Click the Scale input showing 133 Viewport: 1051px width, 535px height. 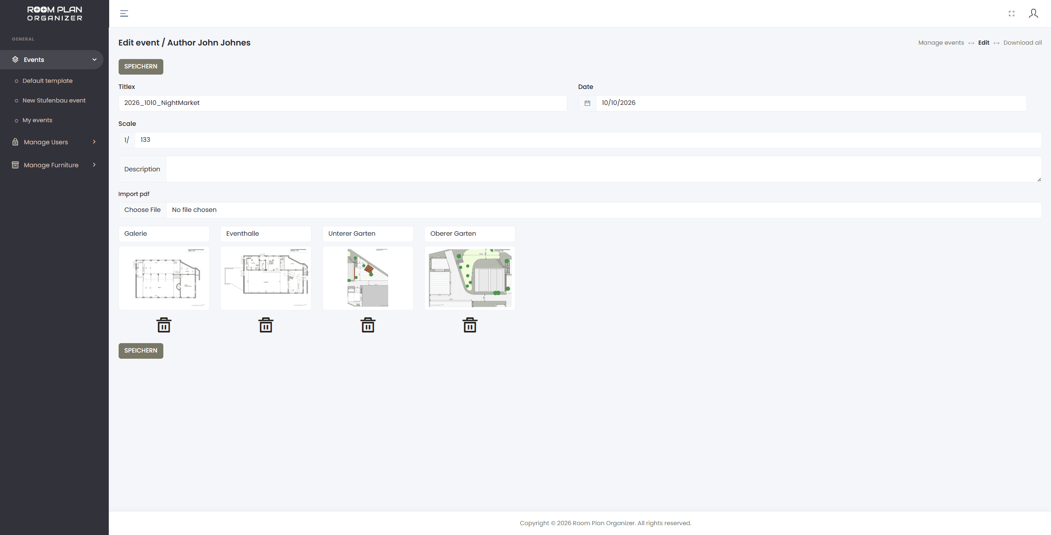tap(588, 140)
